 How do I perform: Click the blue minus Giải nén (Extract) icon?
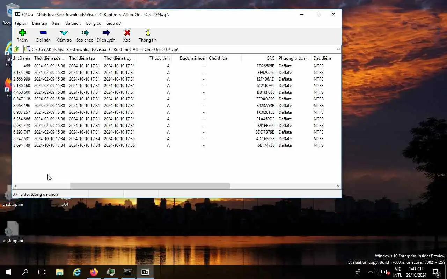pos(43,33)
